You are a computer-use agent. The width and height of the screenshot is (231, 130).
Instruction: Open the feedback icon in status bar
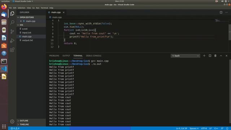pyautogui.click(x=222, y=129)
